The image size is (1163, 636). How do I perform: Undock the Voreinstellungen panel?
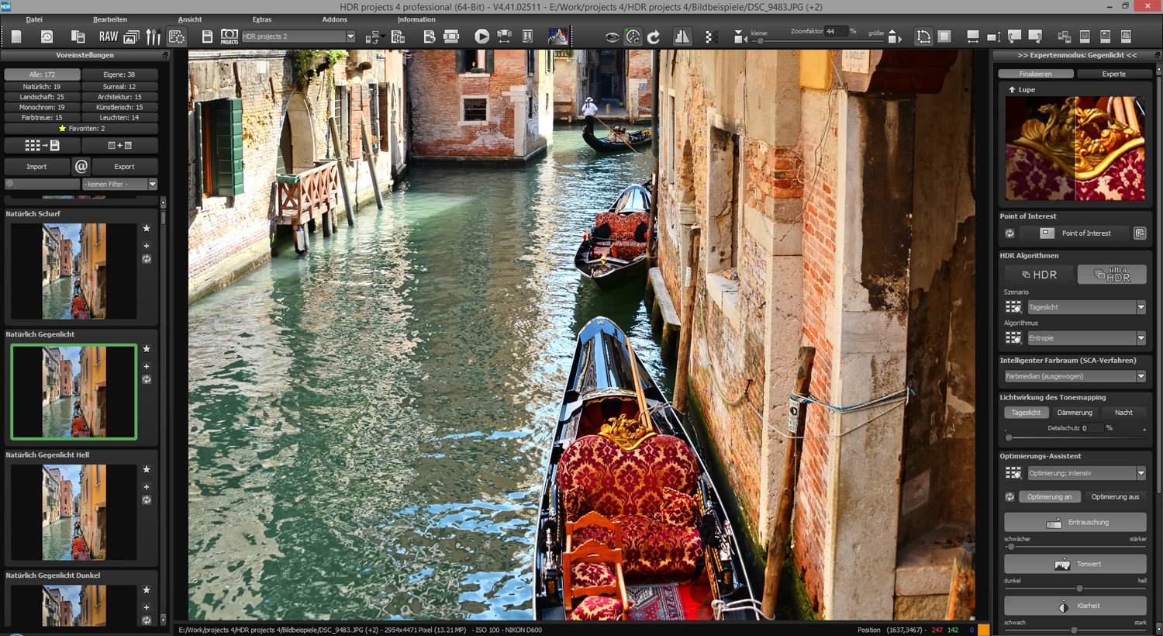click(x=165, y=55)
